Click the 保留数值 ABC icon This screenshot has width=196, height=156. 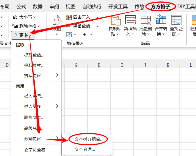pos(69,26)
